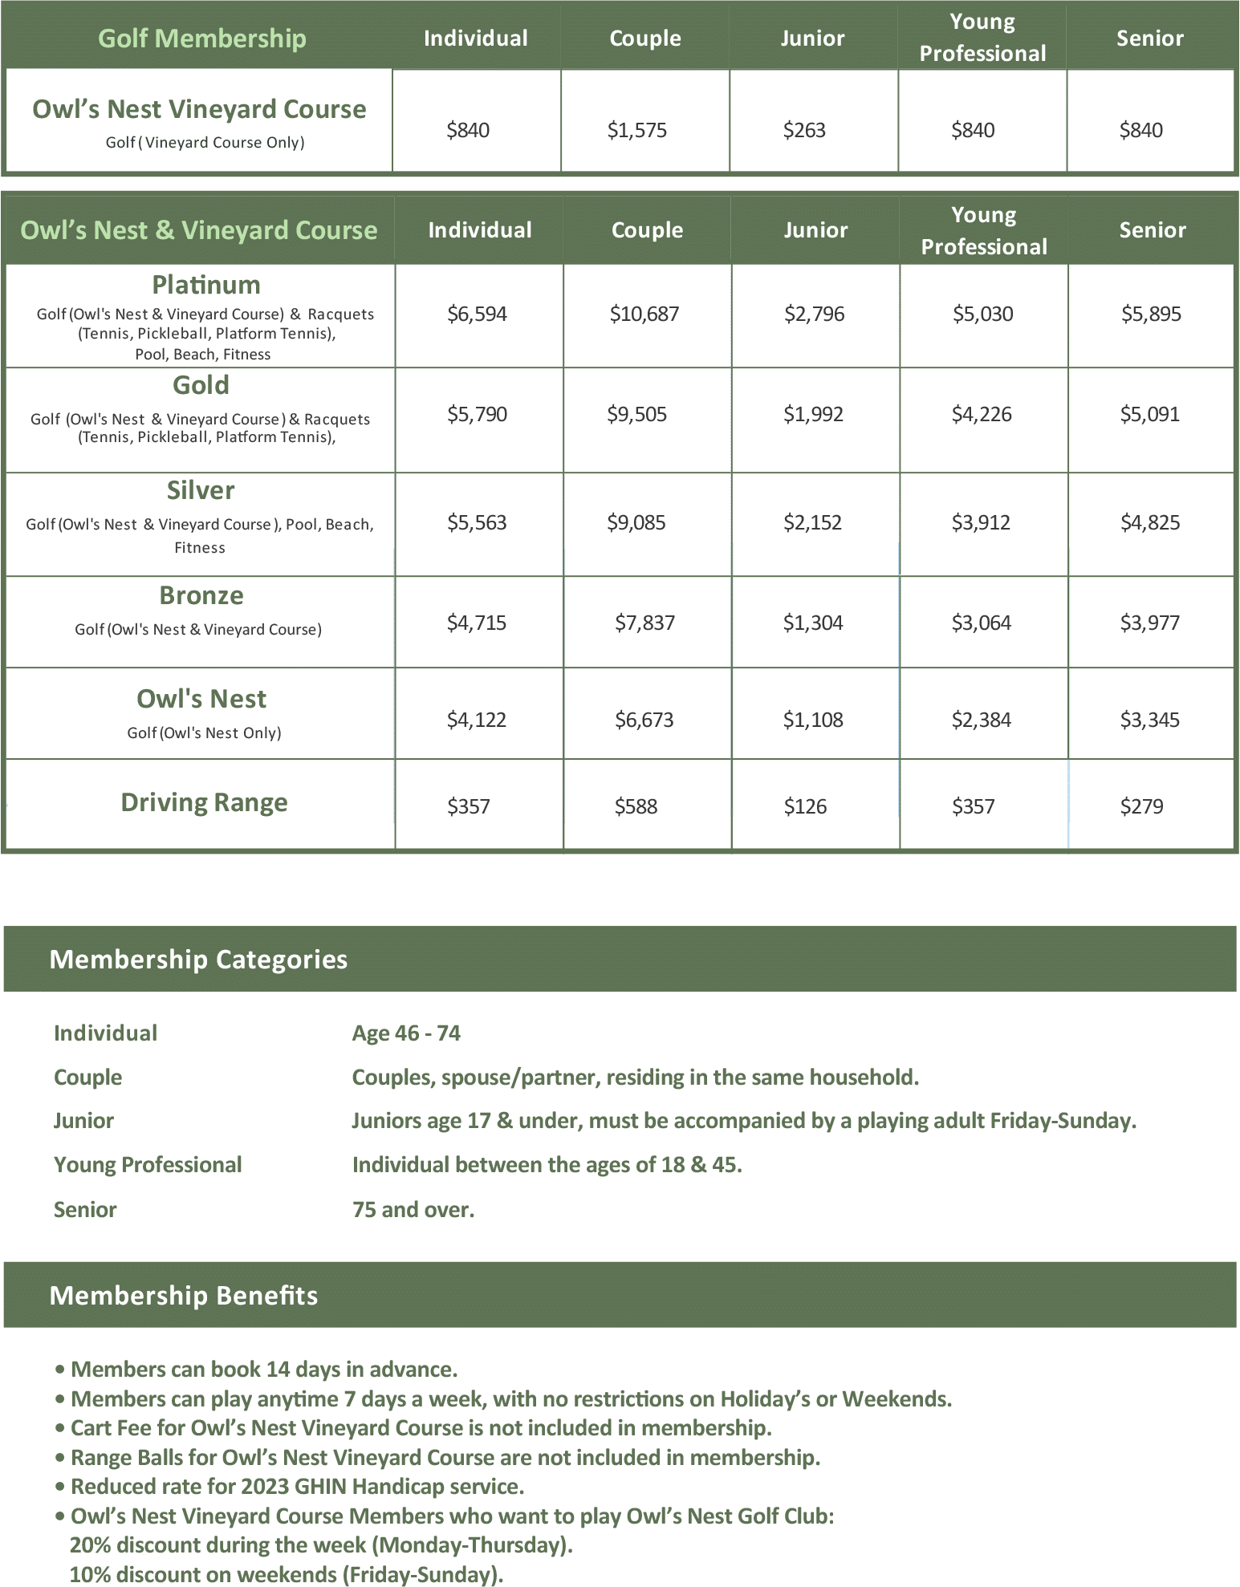Select 'Owl's Nest Vineyard Course' row title
The height and width of the screenshot is (1587, 1240).
click(199, 109)
